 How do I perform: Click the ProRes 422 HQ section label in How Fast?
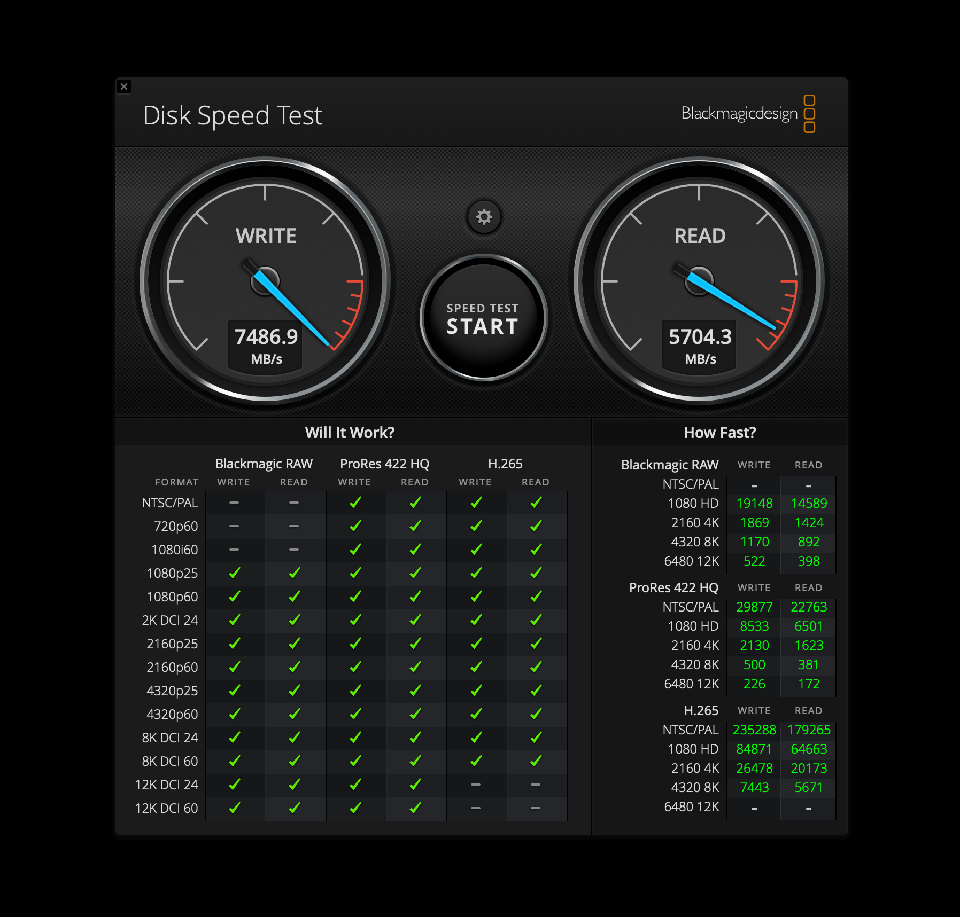click(x=673, y=587)
